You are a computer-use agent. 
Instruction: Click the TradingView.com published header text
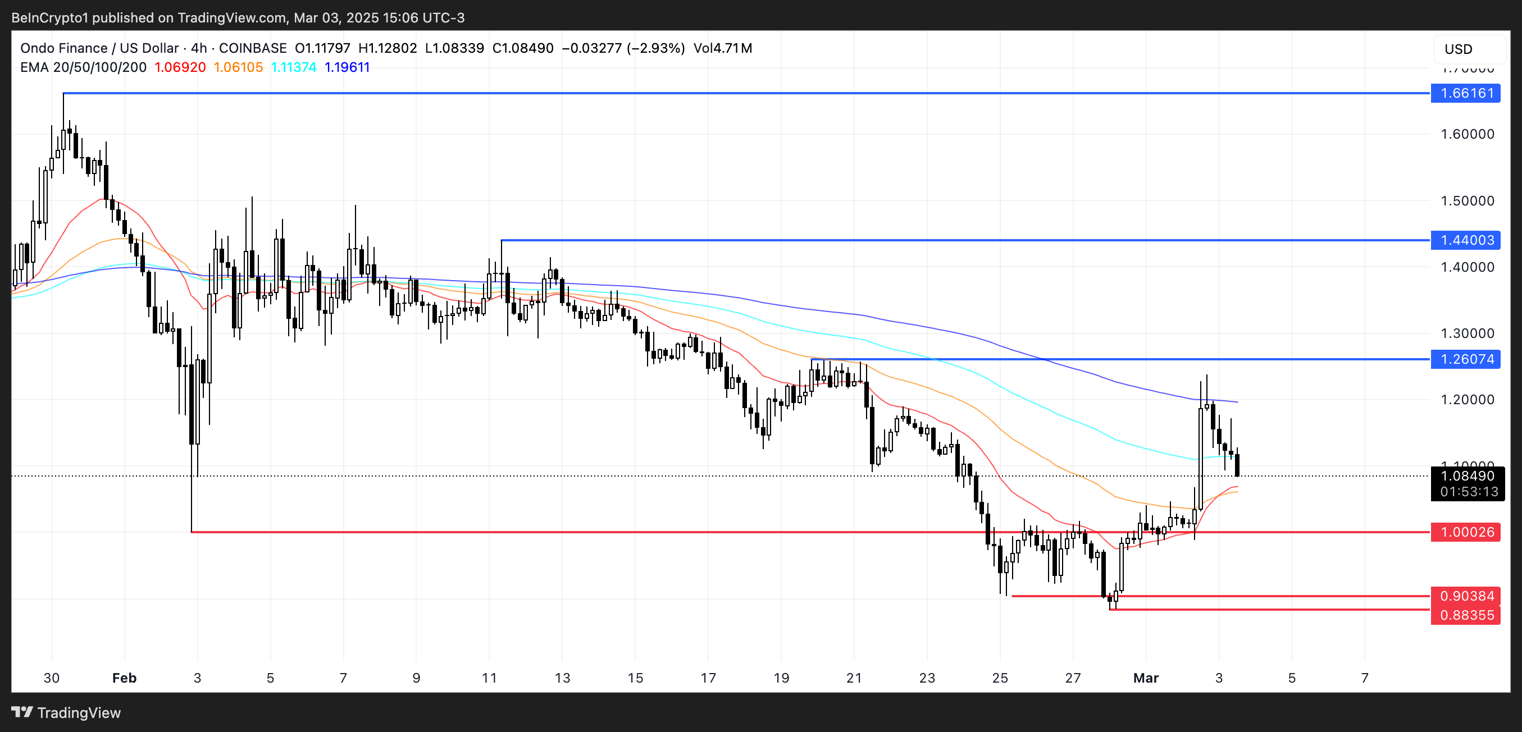coord(238,18)
